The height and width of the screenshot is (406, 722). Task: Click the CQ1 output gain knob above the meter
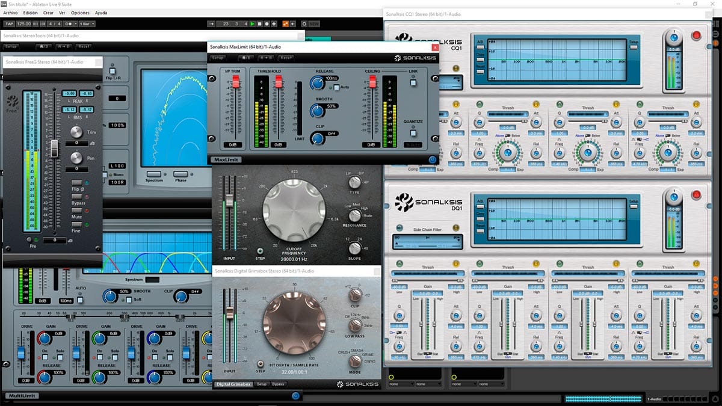point(674,38)
